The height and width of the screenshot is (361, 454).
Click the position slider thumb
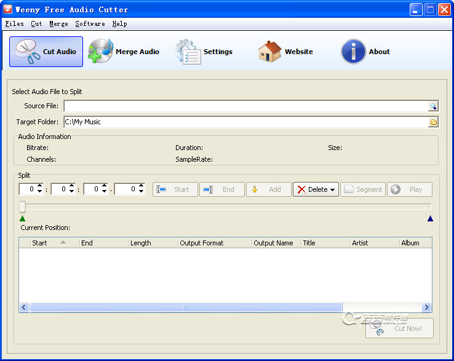tap(22, 207)
